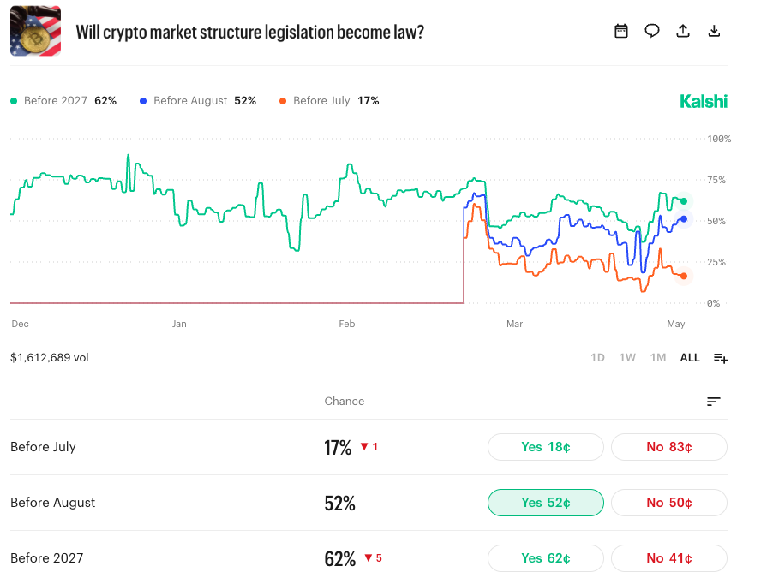This screenshot has height=584, width=761.
Task: Open the sort icon in Chance header
Action: click(x=713, y=401)
